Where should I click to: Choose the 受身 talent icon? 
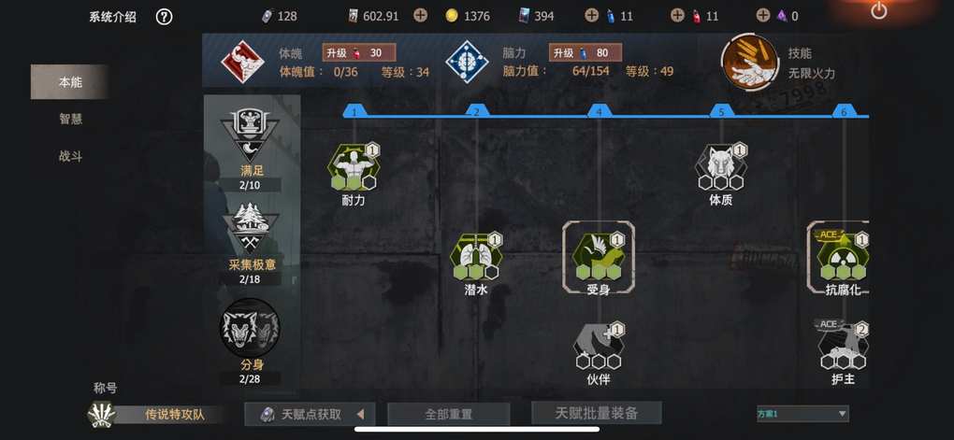599,257
